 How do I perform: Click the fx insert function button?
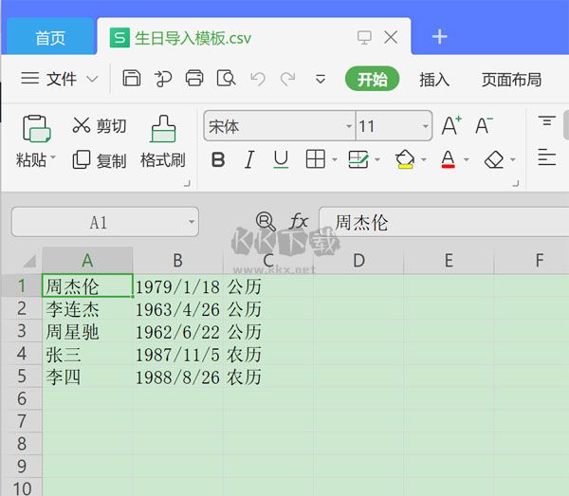(299, 221)
